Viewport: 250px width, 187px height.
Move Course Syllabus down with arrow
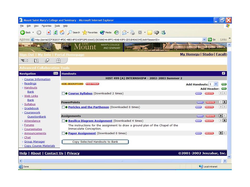click(224, 93)
